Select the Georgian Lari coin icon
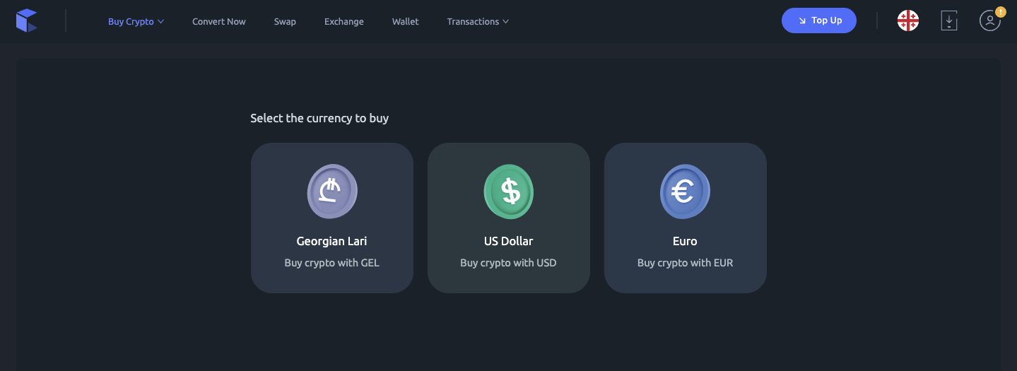This screenshot has width=1017, height=371. (x=332, y=191)
